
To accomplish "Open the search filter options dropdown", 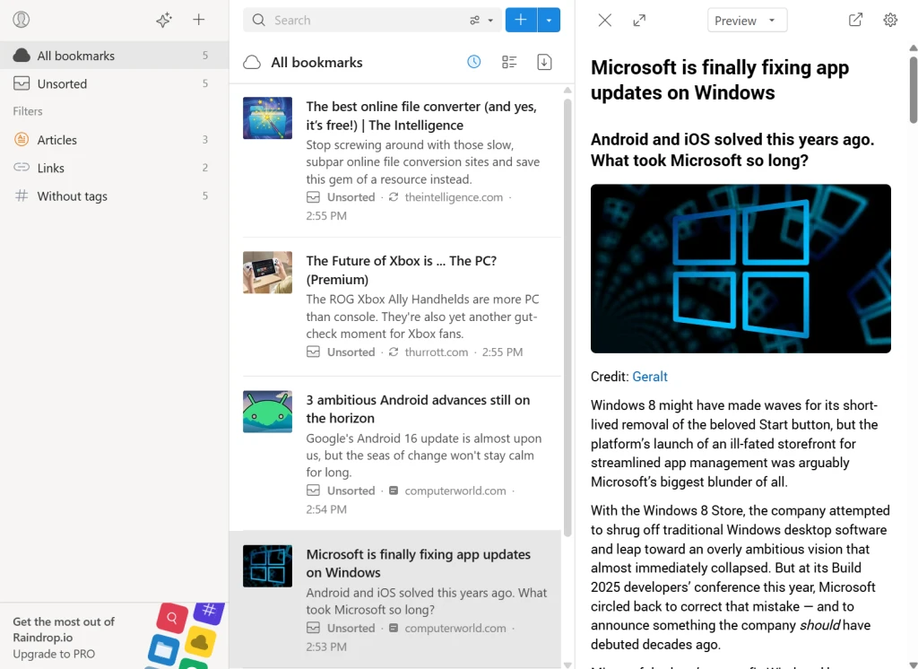I will pyautogui.click(x=481, y=20).
